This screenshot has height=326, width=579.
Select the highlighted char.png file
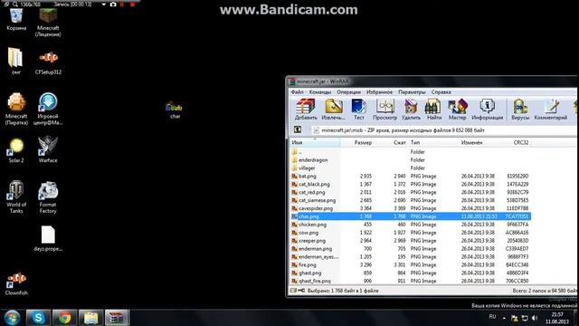coord(411,216)
